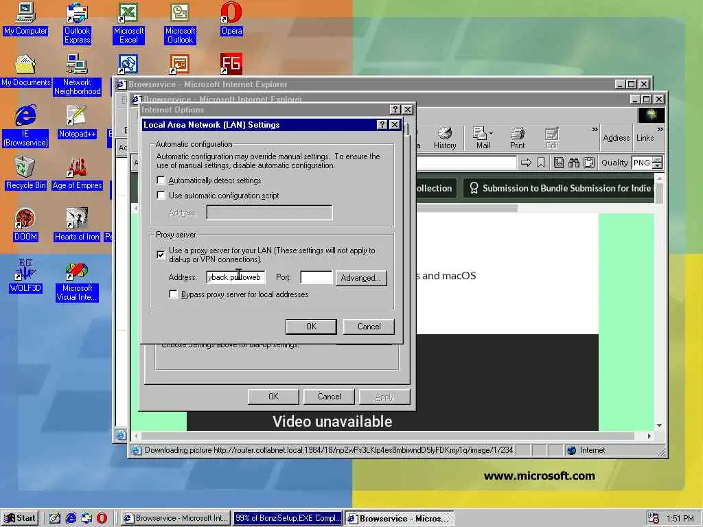Check Use automatic configuration script
Image resolution: width=703 pixels, height=527 pixels.
click(x=161, y=196)
